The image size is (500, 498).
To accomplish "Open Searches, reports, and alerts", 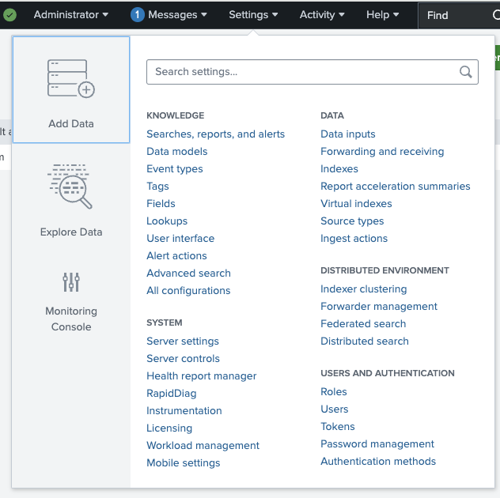I will 215,134.
